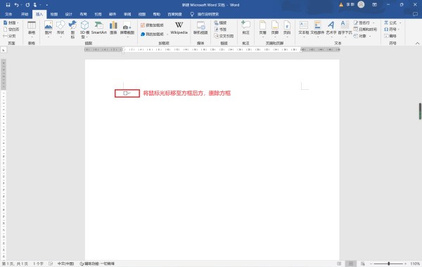The width and height of the screenshot is (422, 267).
Task: Insert a page break (分页)
Action: [9, 36]
